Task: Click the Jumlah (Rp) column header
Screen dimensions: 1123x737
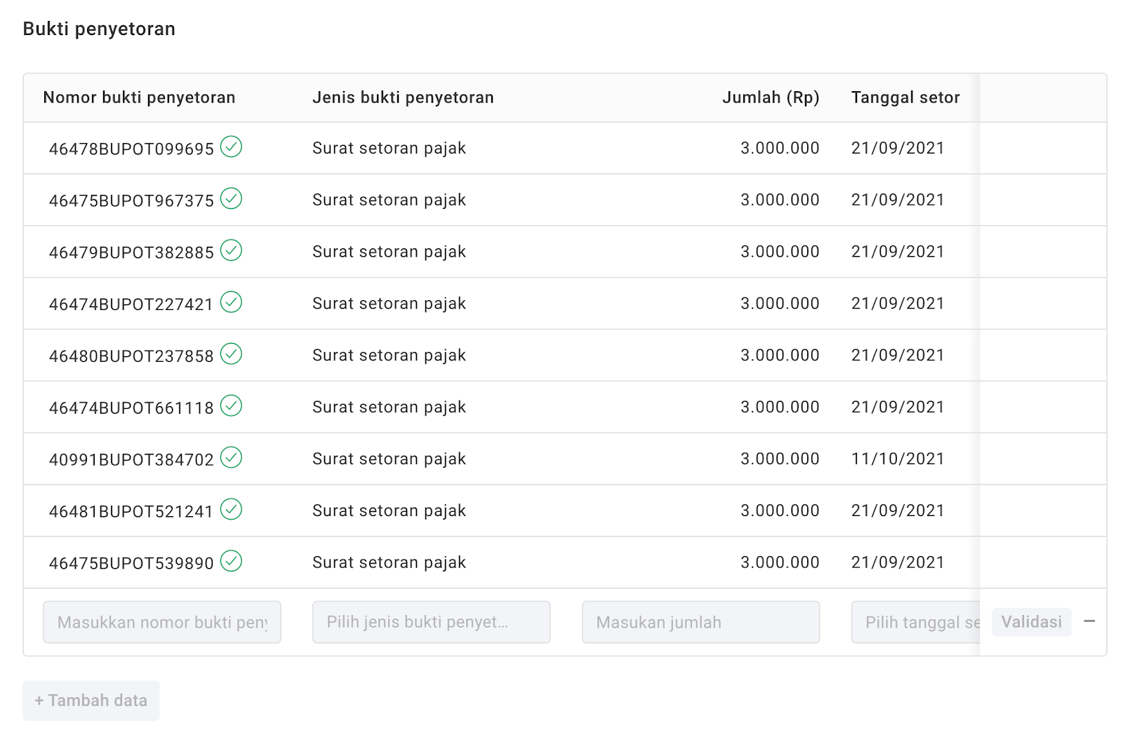Action: pyautogui.click(x=771, y=97)
